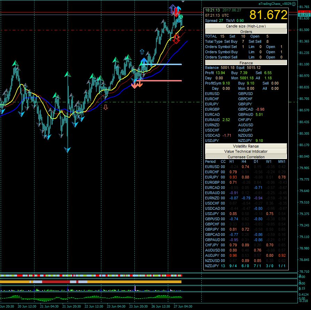This screenshot has width=311, height=310.
Task: Click the salmon horizontal level line
Action: pyautogui.click(x=158, y=81)
